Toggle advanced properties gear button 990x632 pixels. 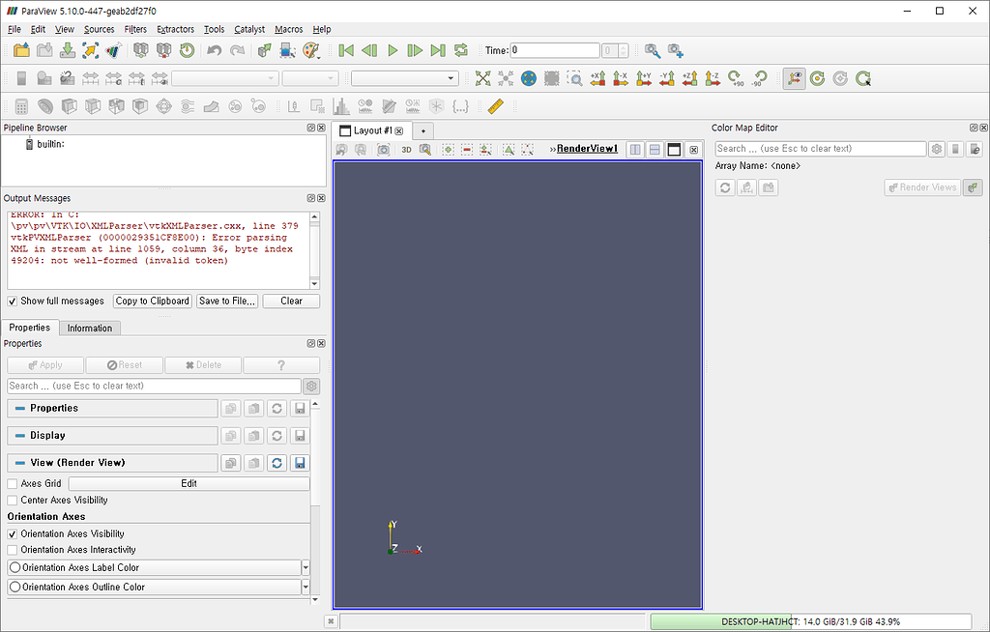coord(311,386)
